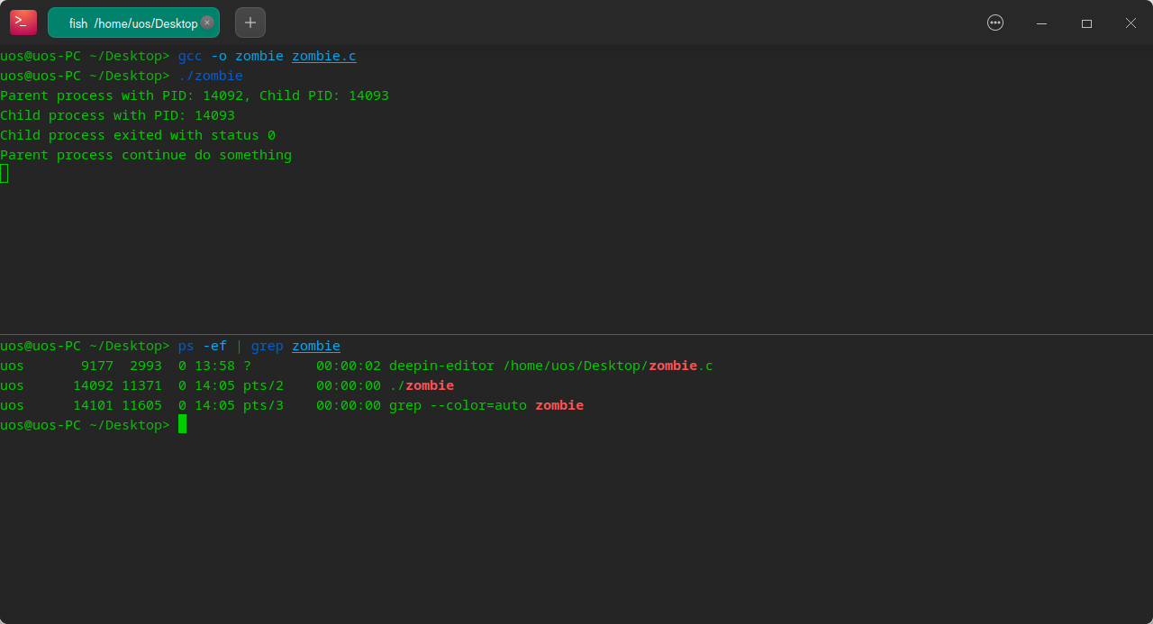Click the "Child process exited with status 0" line
The height and width of the screenshot is (624, 1153).
click(x=138, y=135)
